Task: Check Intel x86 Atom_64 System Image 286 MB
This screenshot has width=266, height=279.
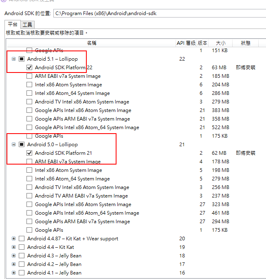Action: coord(29,93)
